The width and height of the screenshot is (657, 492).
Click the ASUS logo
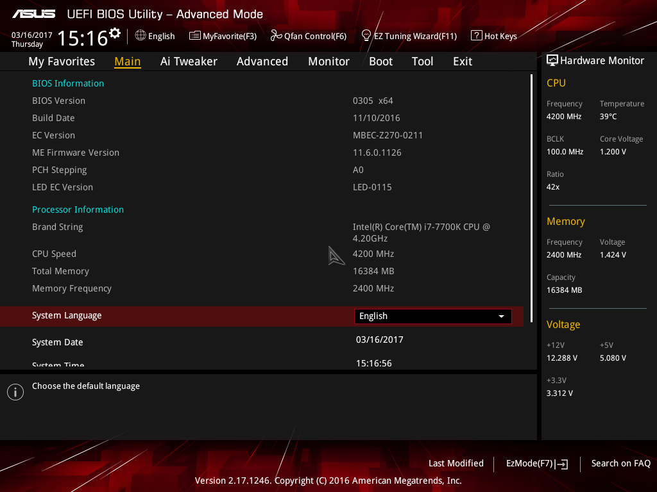pos(33,14)
